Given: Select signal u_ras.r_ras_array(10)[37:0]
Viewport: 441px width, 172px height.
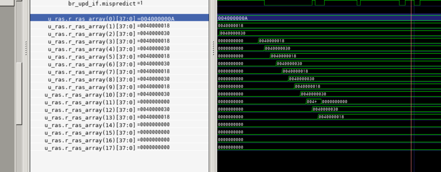Looking at the screenshot, I should (x=119, y=94).
